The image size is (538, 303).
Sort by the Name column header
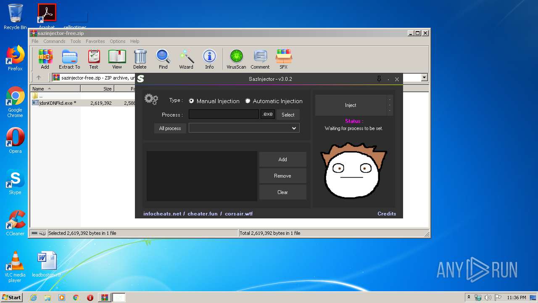pos(55,89)
